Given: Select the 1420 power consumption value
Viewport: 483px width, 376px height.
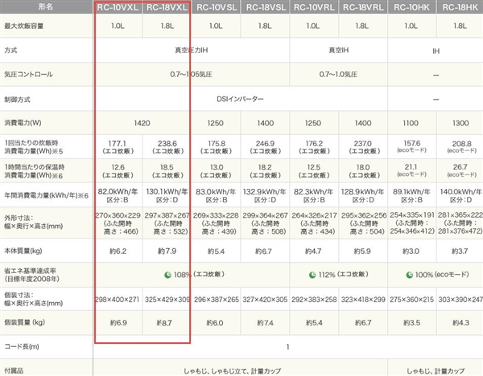Looking at the screenshot, I should [142, 123].
